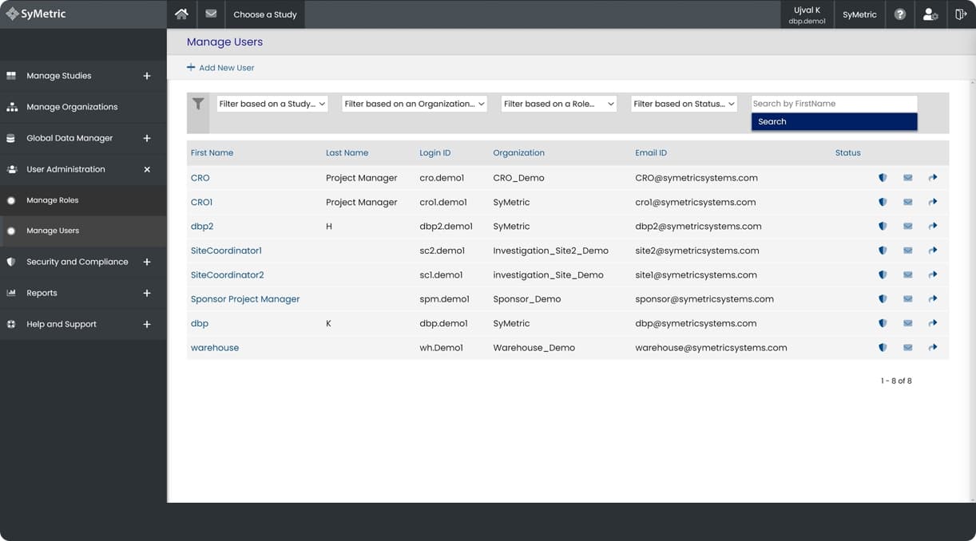Click the email icon for Sponsor Project Manager
976x541 pixels.
(908, 298)
